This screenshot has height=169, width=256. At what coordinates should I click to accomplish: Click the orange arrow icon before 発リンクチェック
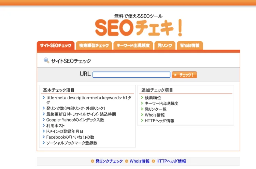coord(93,161)
